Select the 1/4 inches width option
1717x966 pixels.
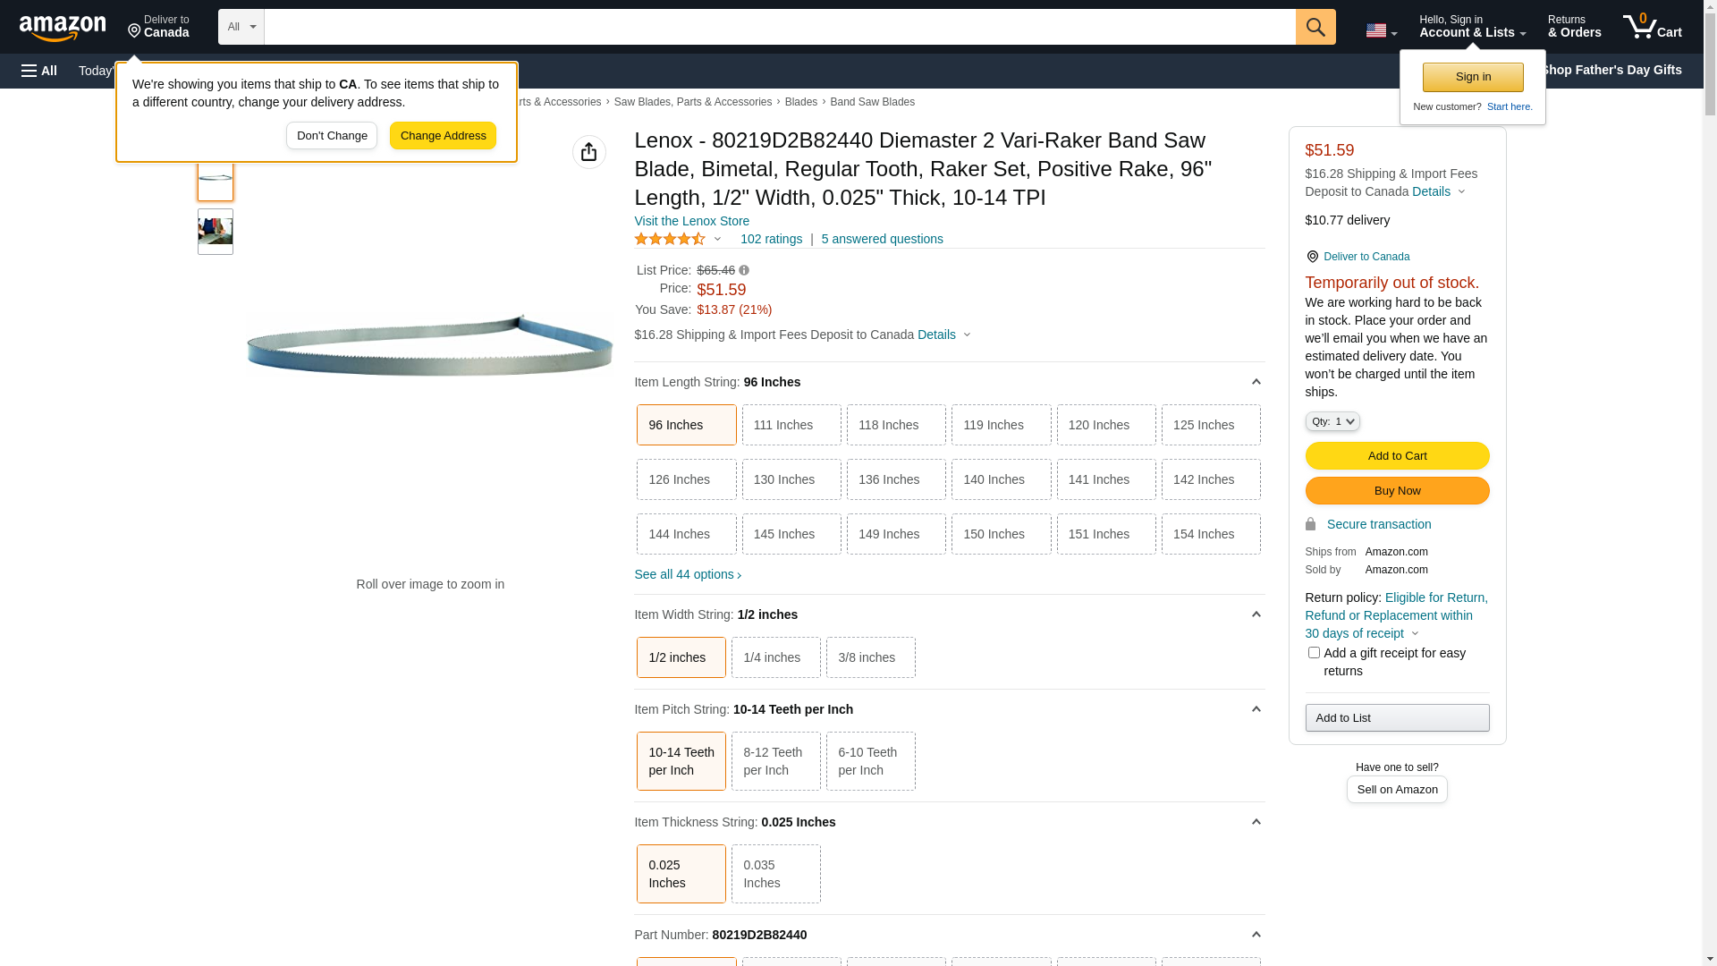point(775,657)
